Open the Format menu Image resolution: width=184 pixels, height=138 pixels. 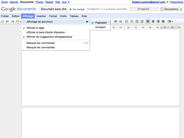pyautogui.click(x=53, y=16)
